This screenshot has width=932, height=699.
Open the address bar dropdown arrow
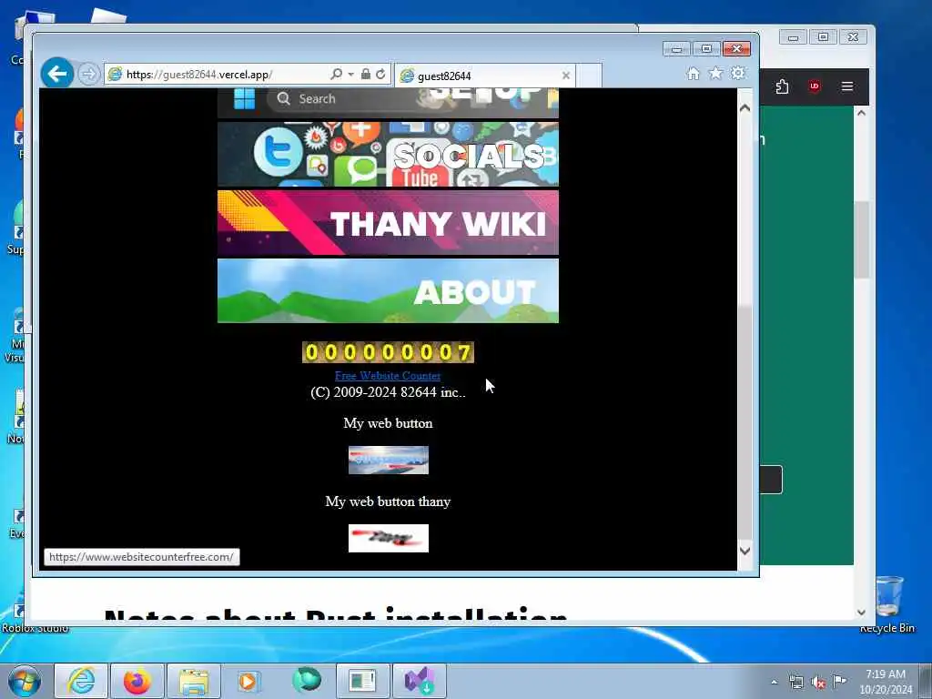pyautogui.click(x=350, y=75)
